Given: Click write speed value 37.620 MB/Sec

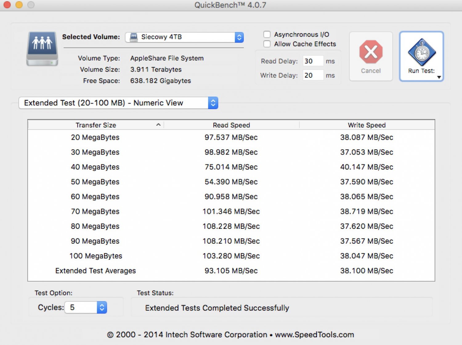Looking at the screenshot, I should point(367,226).
